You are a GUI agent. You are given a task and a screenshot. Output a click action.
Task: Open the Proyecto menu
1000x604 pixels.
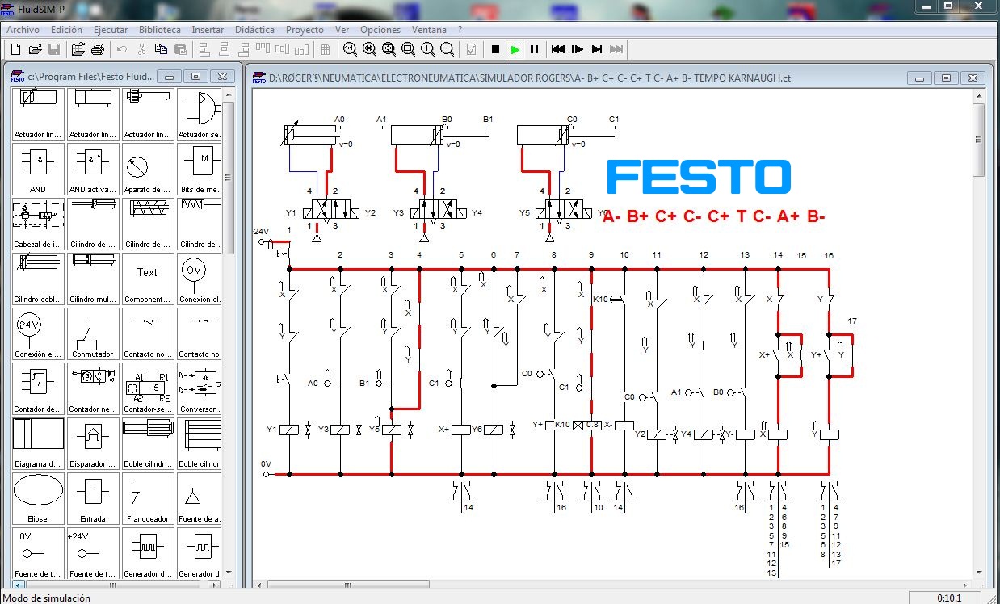(305, 30)
